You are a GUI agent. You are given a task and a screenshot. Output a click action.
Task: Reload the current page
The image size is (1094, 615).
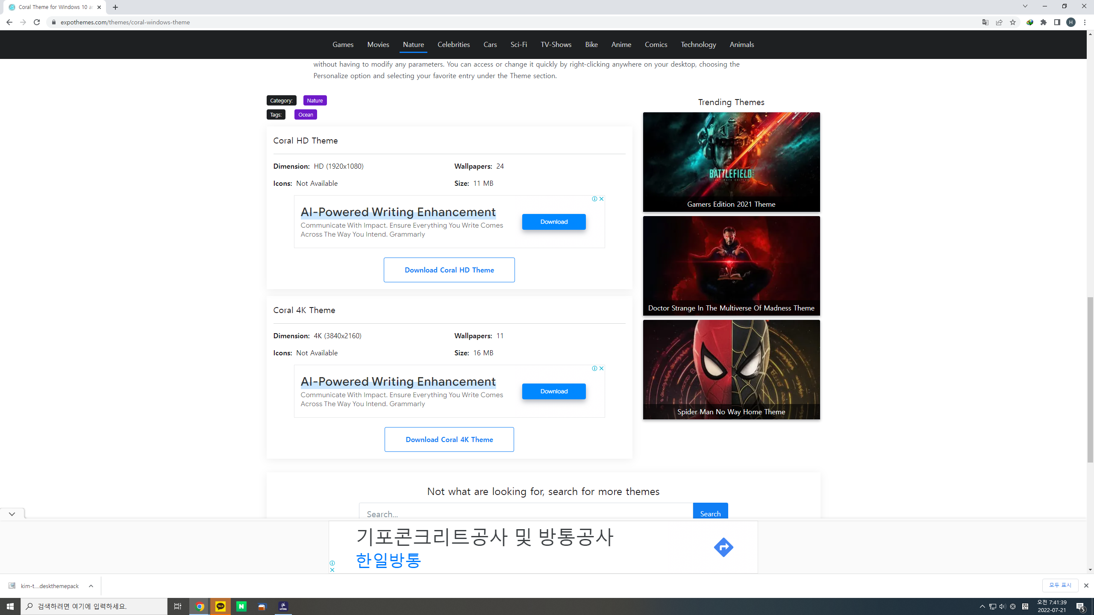point(37,22)
